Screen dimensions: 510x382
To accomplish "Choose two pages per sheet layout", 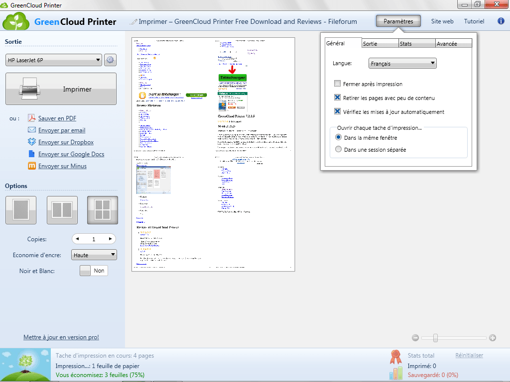I will coord(62,210).
